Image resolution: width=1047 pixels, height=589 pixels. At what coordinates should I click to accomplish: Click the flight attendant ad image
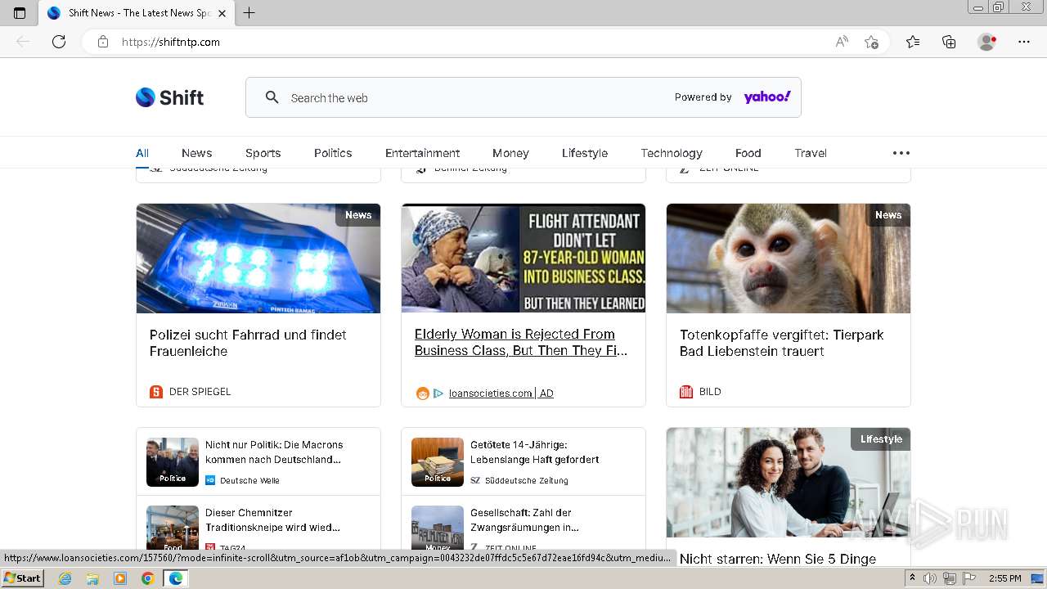(x=523, y=259)
